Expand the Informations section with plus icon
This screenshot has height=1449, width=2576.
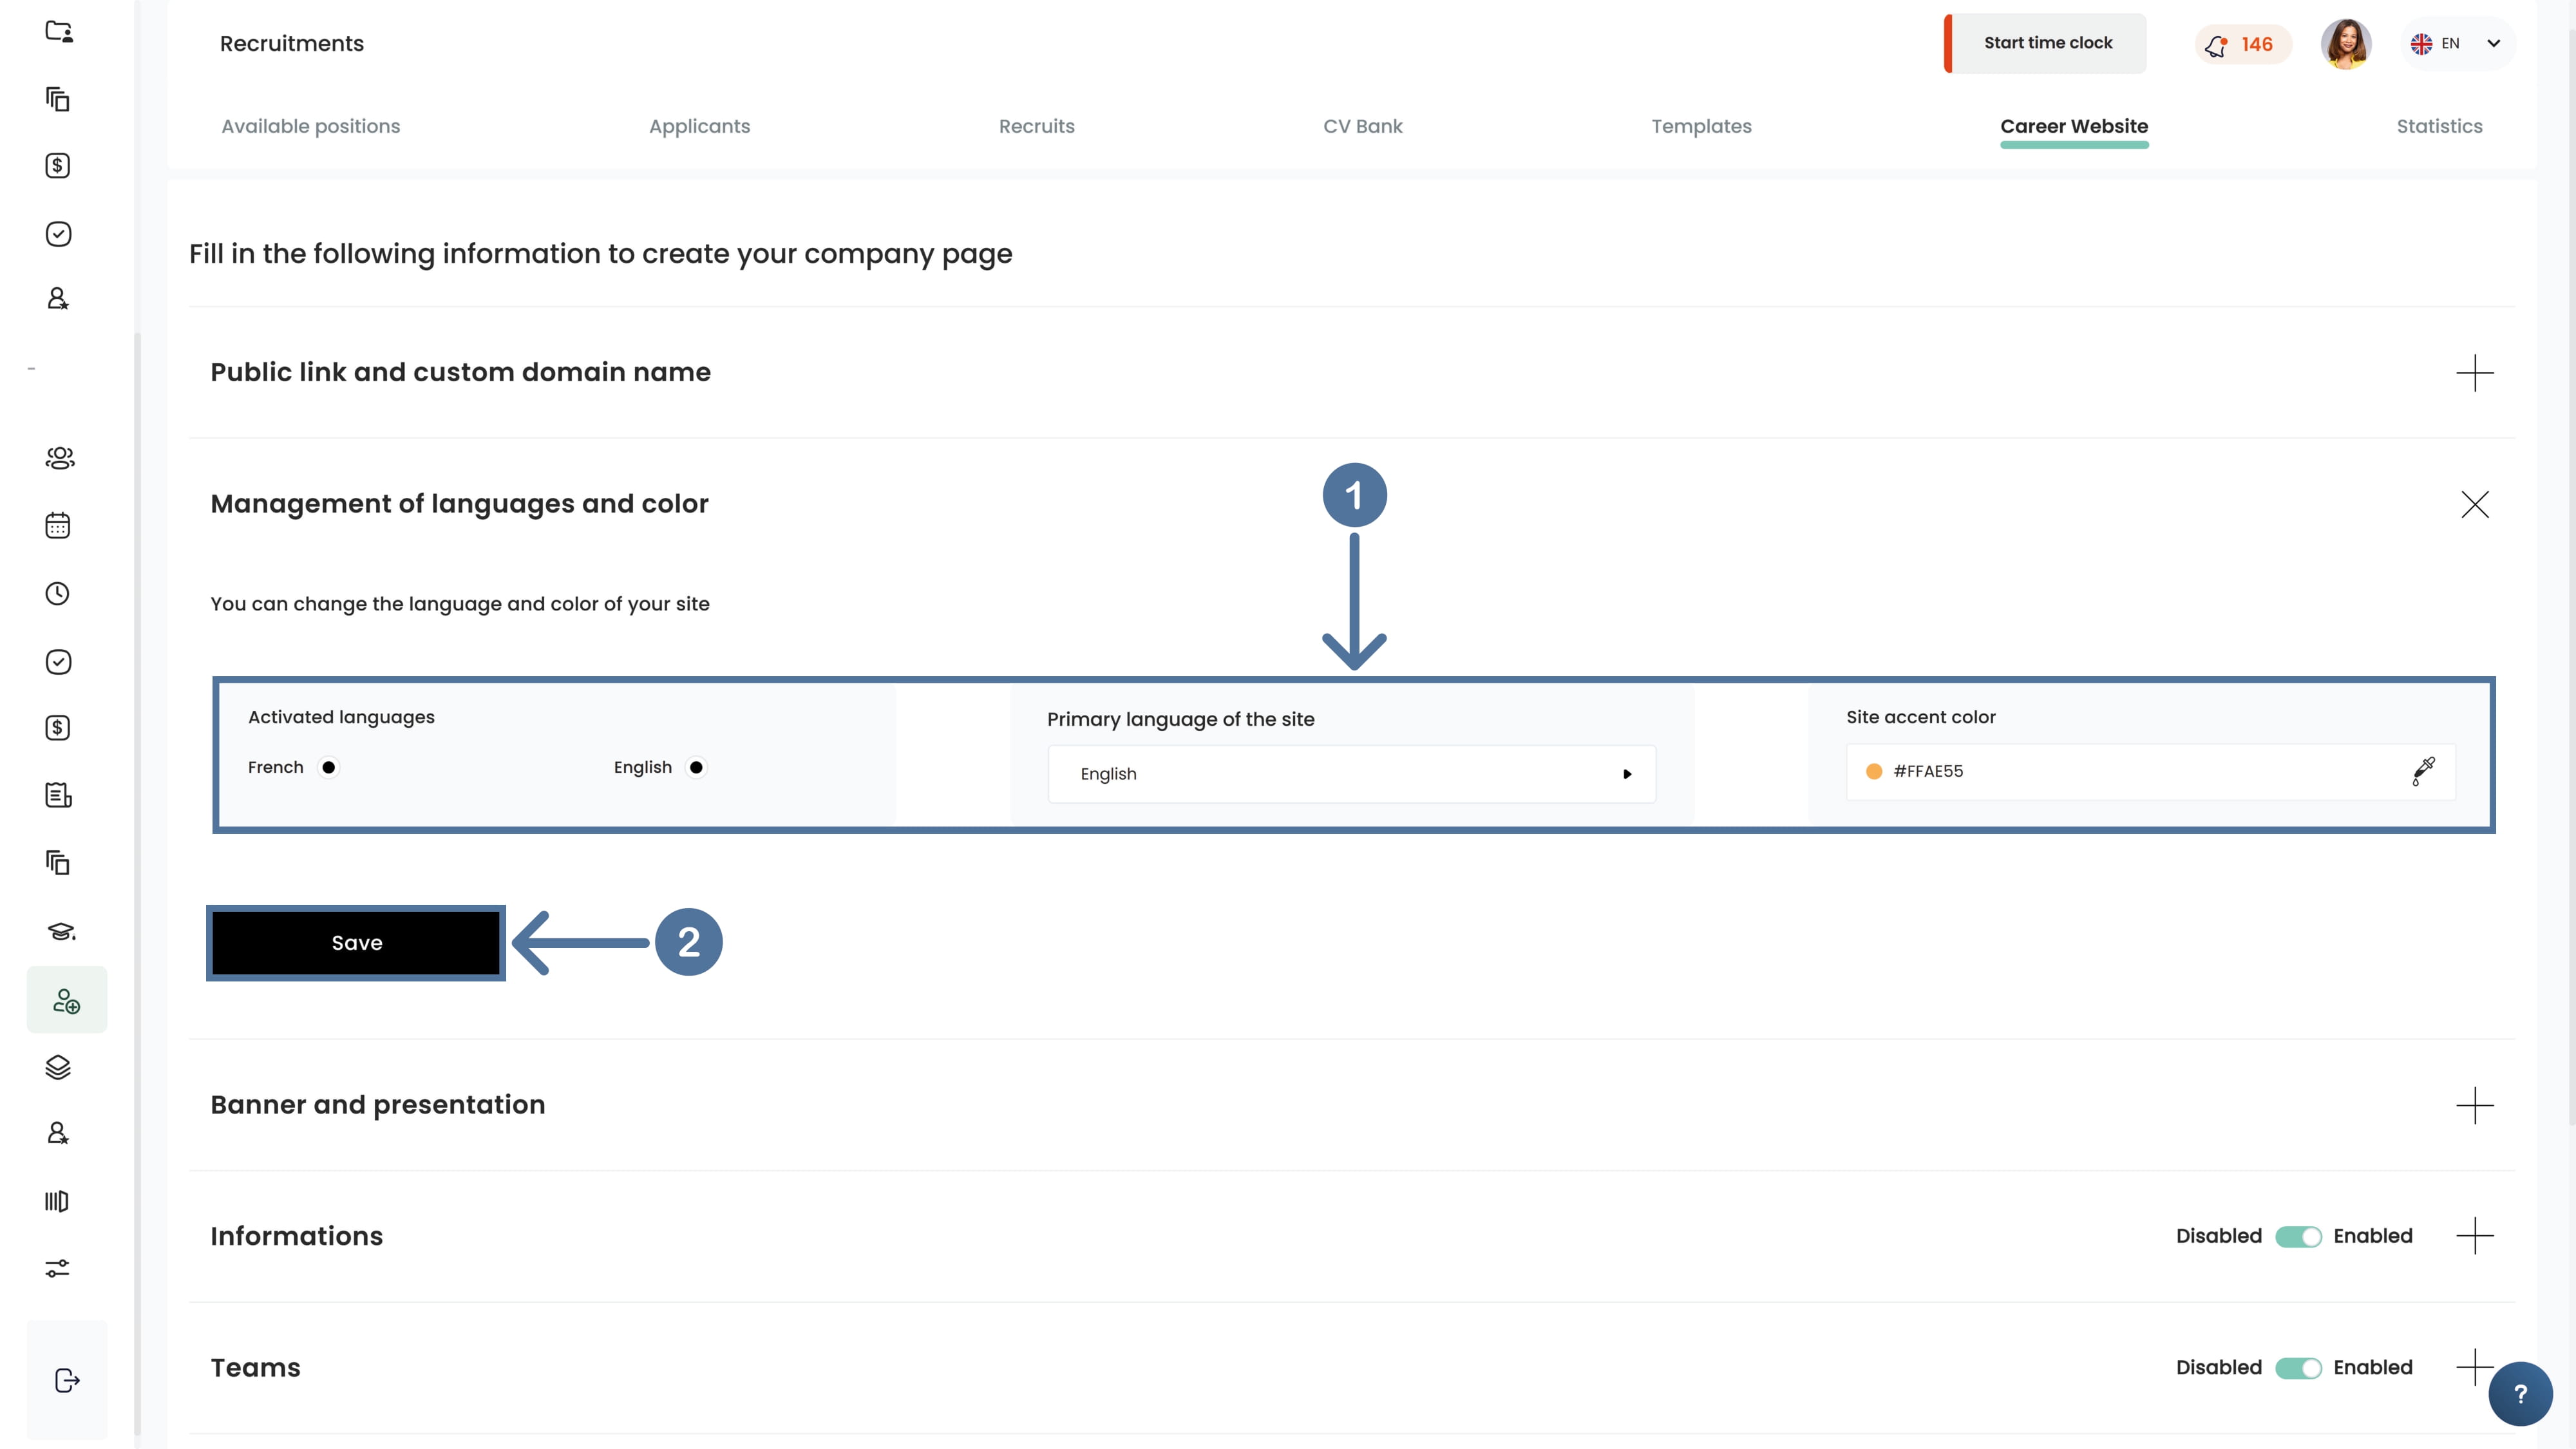point(2475,1236)
